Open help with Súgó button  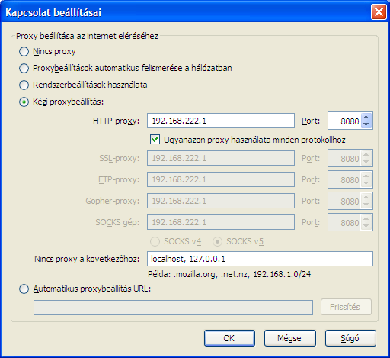(x=350, y=338)
